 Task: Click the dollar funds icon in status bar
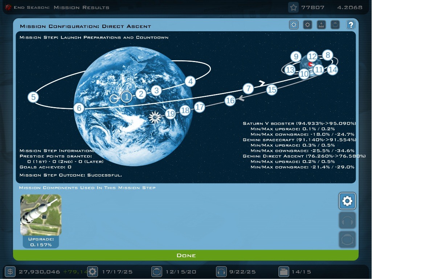10,272
